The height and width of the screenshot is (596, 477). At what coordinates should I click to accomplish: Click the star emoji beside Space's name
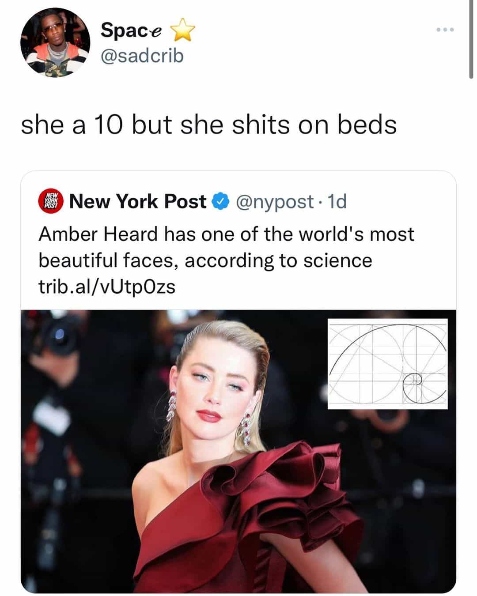[182, 31]
